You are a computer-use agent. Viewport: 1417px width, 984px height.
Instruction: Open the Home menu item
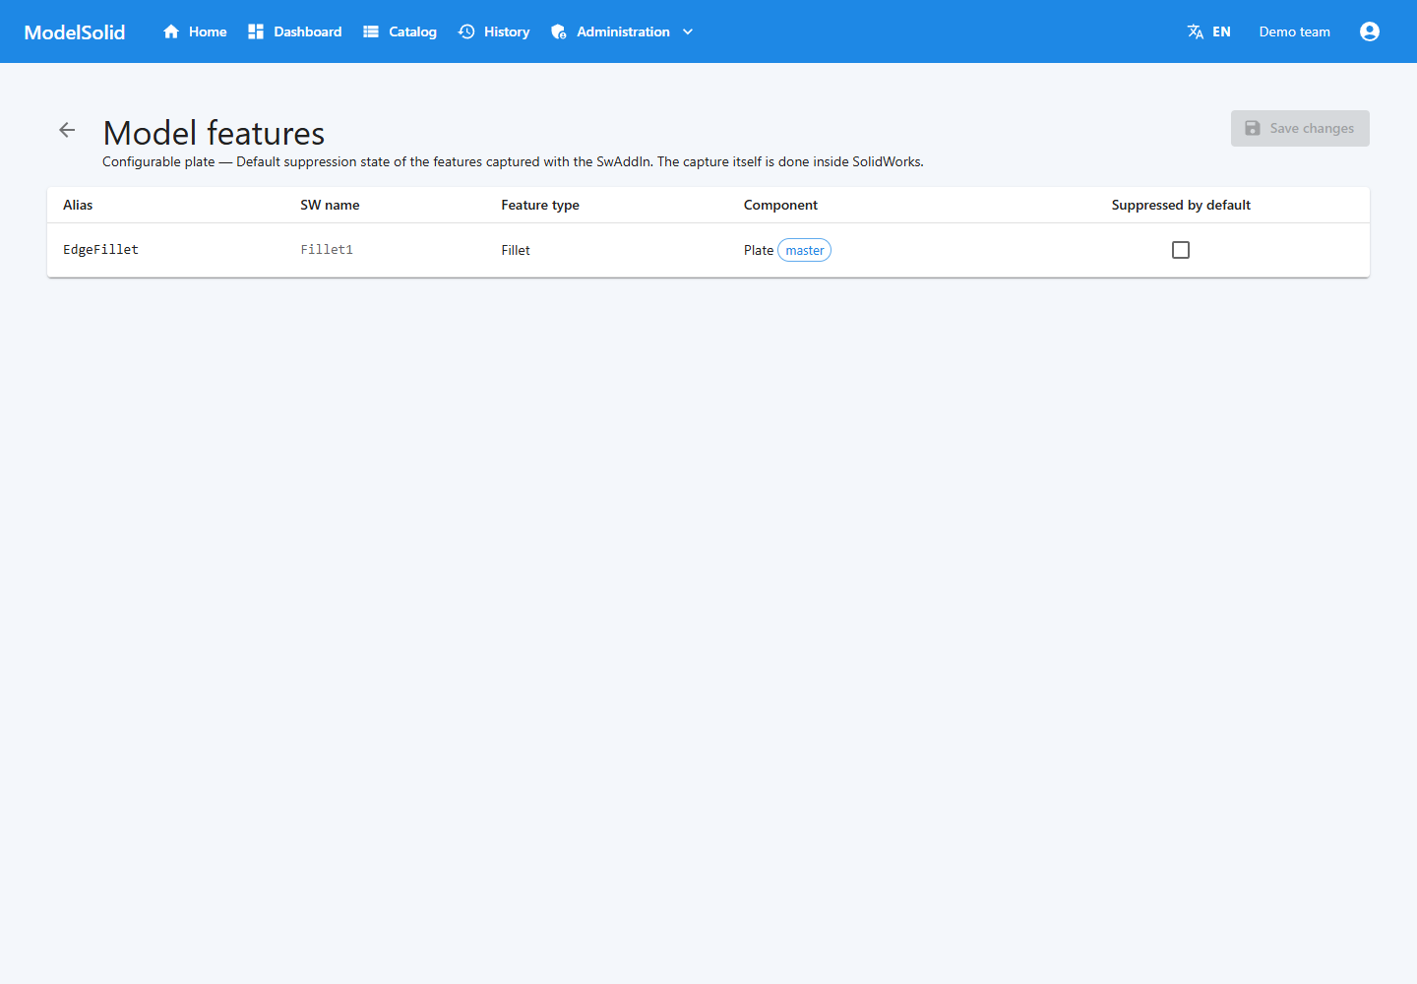(208, 31)
